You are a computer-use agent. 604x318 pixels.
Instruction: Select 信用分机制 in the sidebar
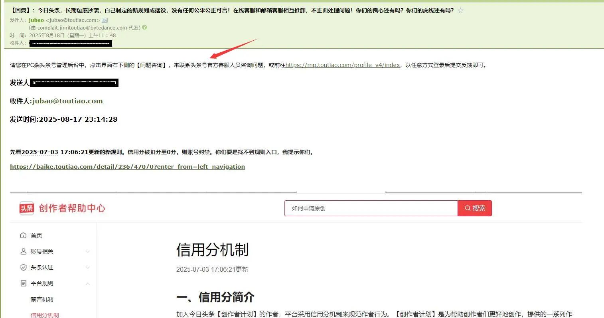click(45, 315)
